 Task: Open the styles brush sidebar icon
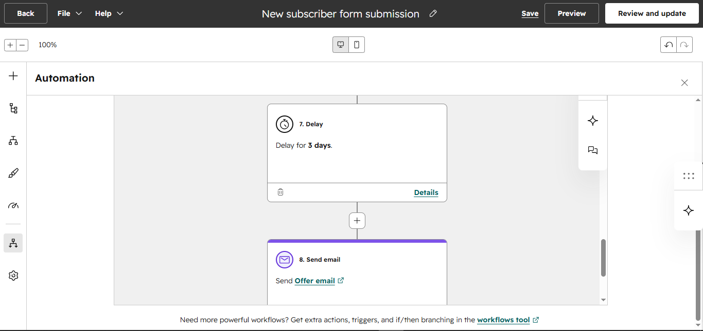pos(13,173)
